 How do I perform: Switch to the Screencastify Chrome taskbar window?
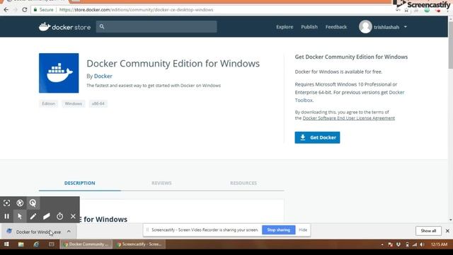click(x=140, y=244)
